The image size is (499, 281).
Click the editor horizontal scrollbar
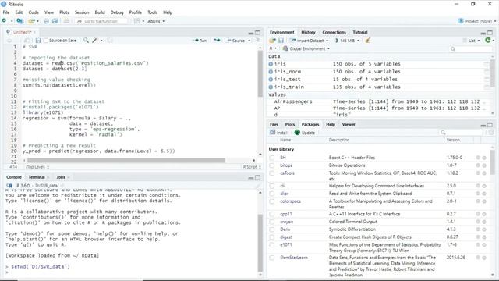click(x=126, y=160)
